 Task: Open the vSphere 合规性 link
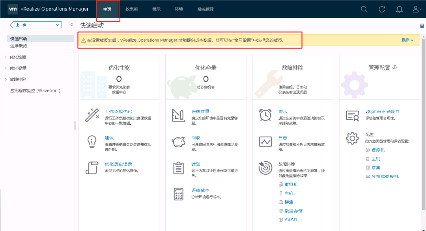click(x=383, y=111)
